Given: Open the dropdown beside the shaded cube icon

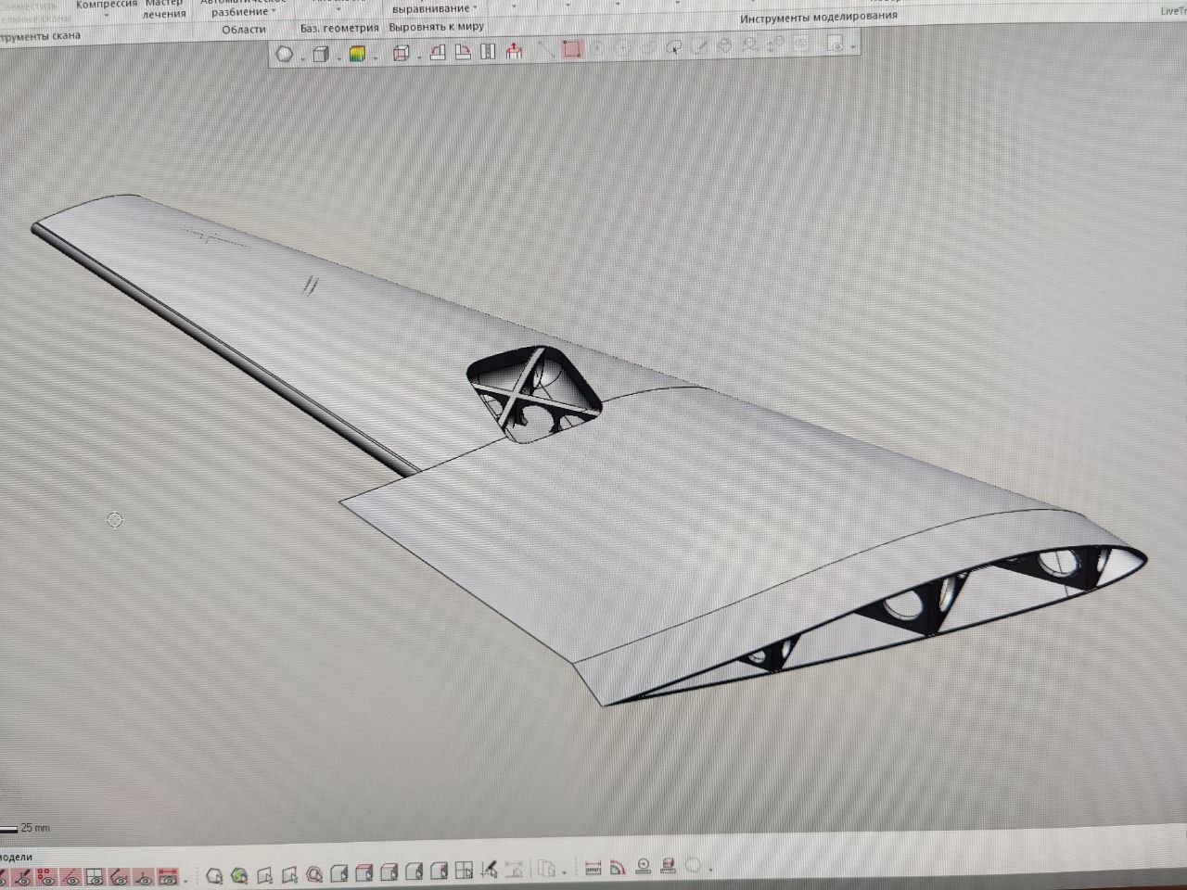Looking at the screenshot, I should pos(337,56).
